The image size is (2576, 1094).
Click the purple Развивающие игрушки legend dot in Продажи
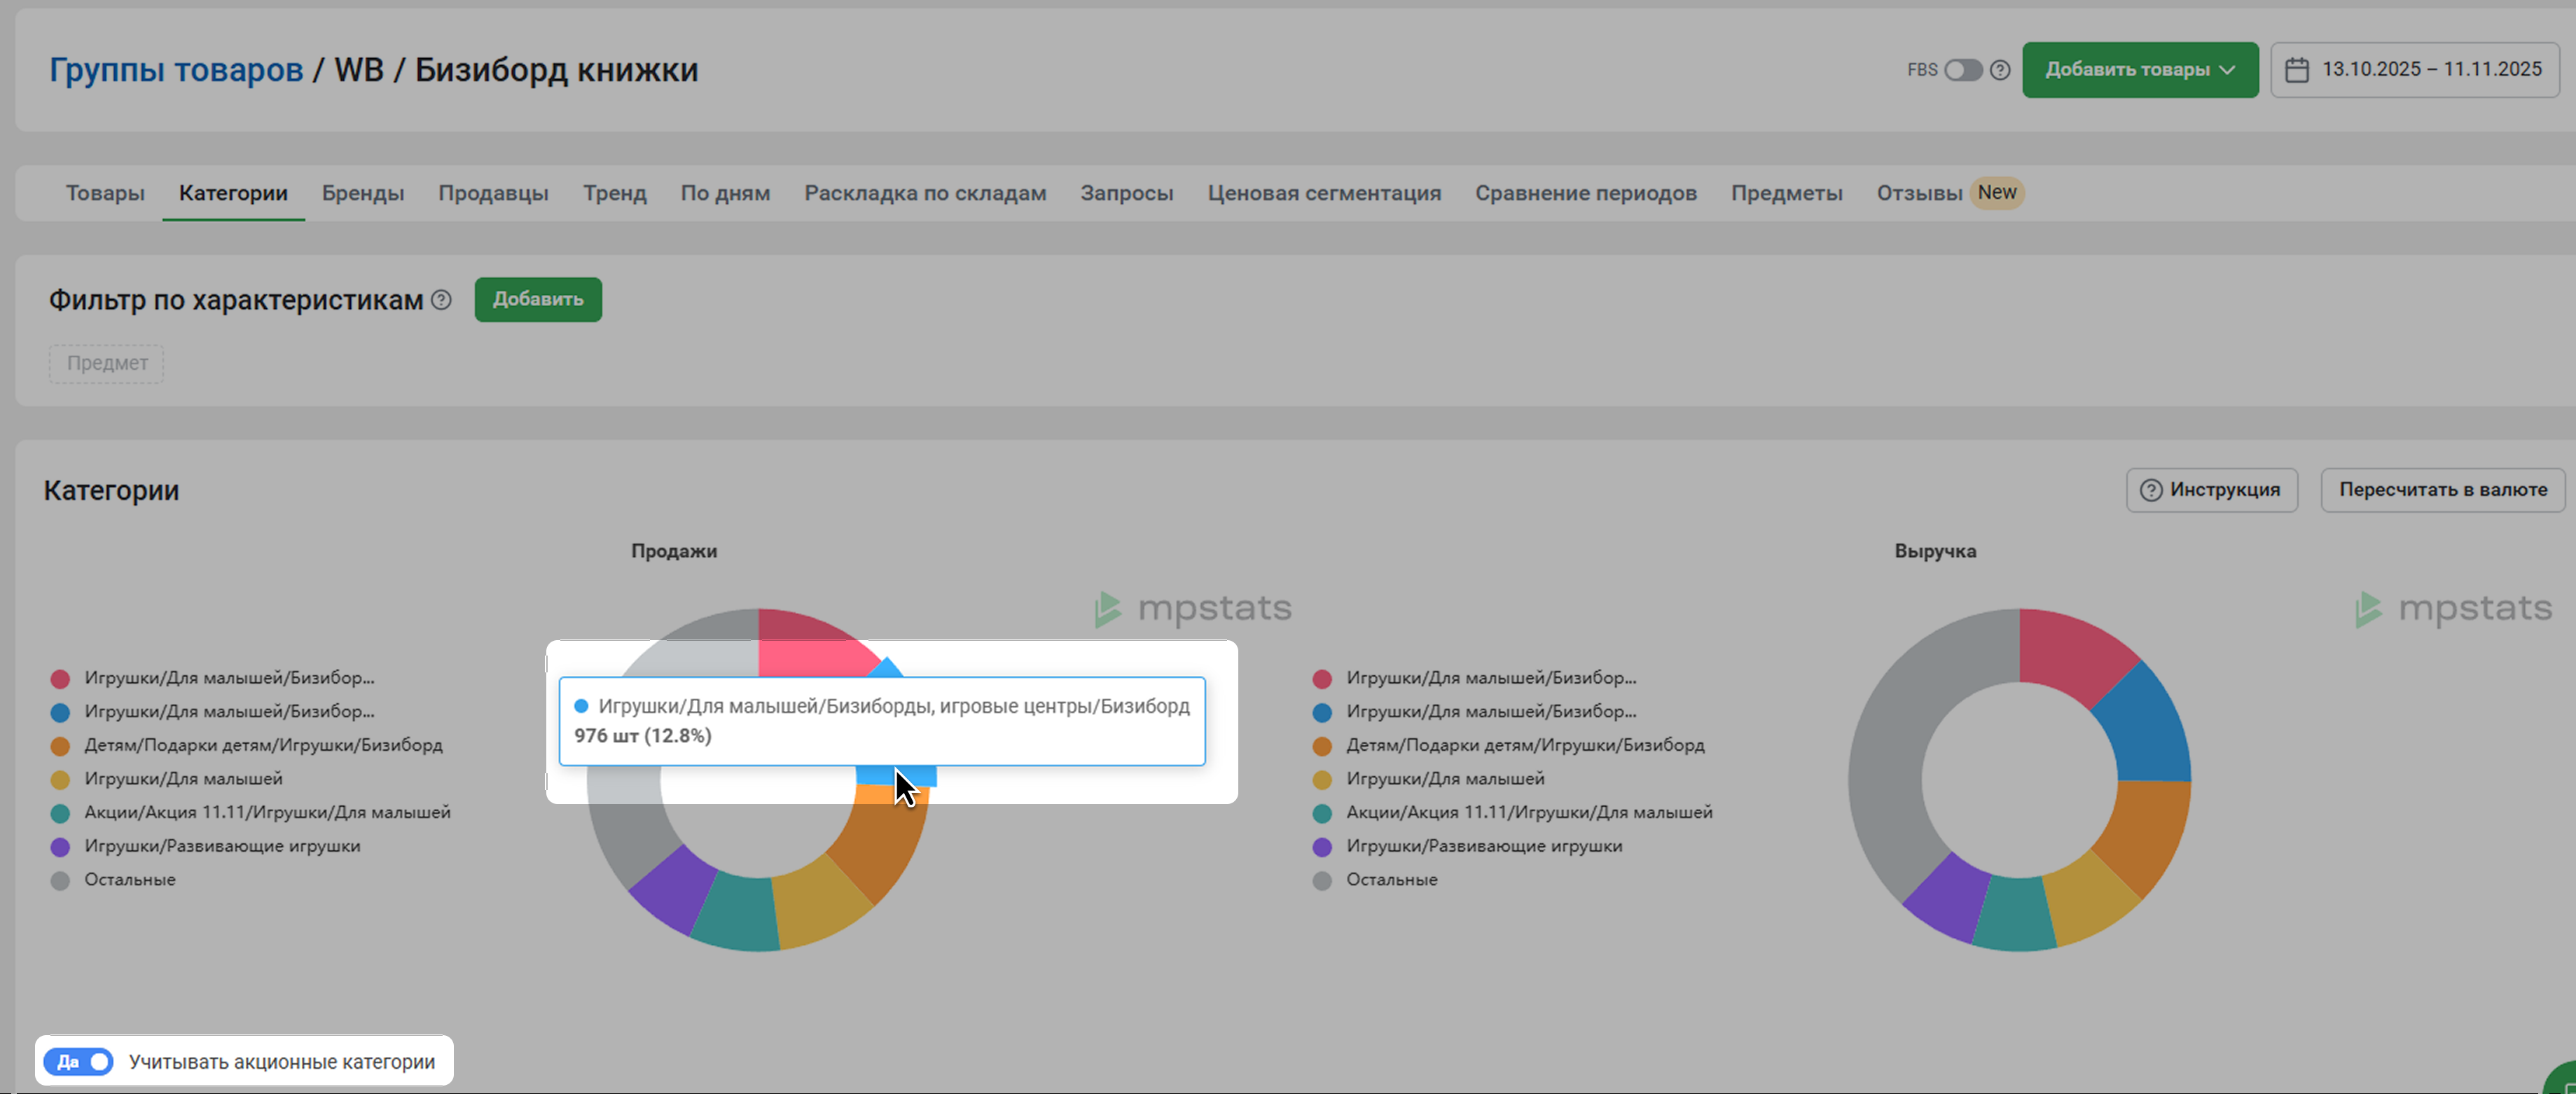click(60, 847)
